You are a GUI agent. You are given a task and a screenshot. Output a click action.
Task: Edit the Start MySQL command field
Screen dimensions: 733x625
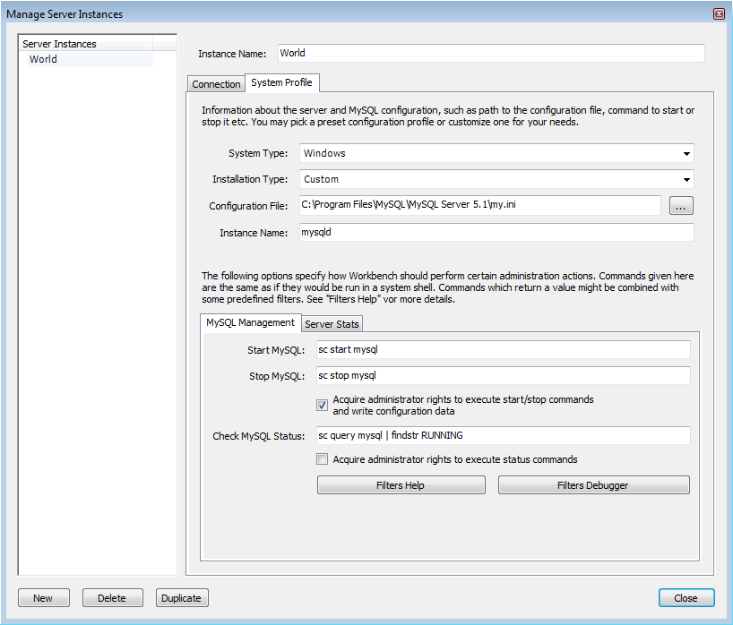(502, 349)
